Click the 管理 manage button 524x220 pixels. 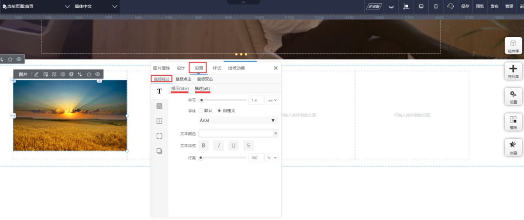click(x=509, y=7)
